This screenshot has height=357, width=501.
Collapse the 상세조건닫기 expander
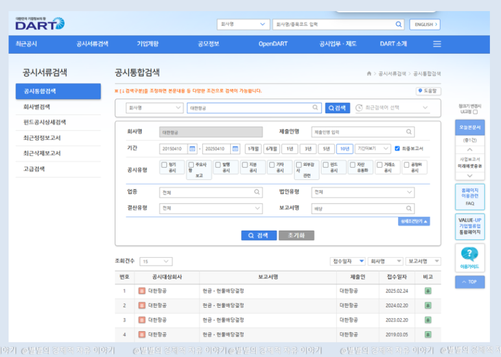(414, 222)
